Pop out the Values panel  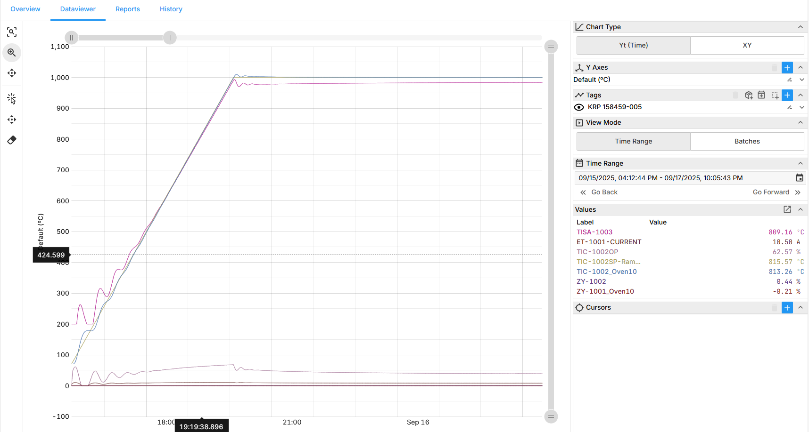tap(787, 209)
